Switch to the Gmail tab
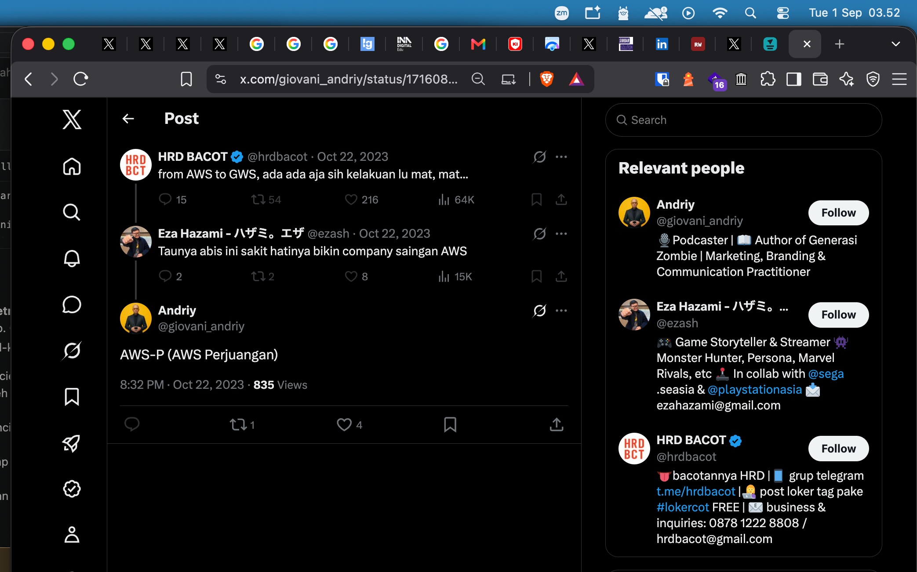Viewport: 917px width, 572px height. (x=478, y=44)
